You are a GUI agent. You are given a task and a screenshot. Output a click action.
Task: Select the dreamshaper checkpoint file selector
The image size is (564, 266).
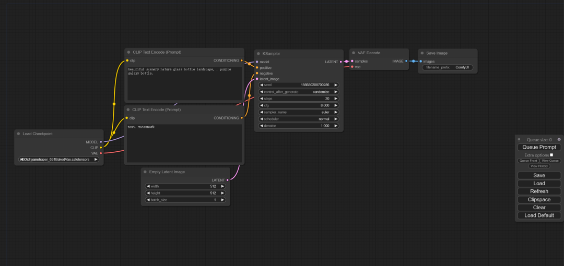click(58, 159)
